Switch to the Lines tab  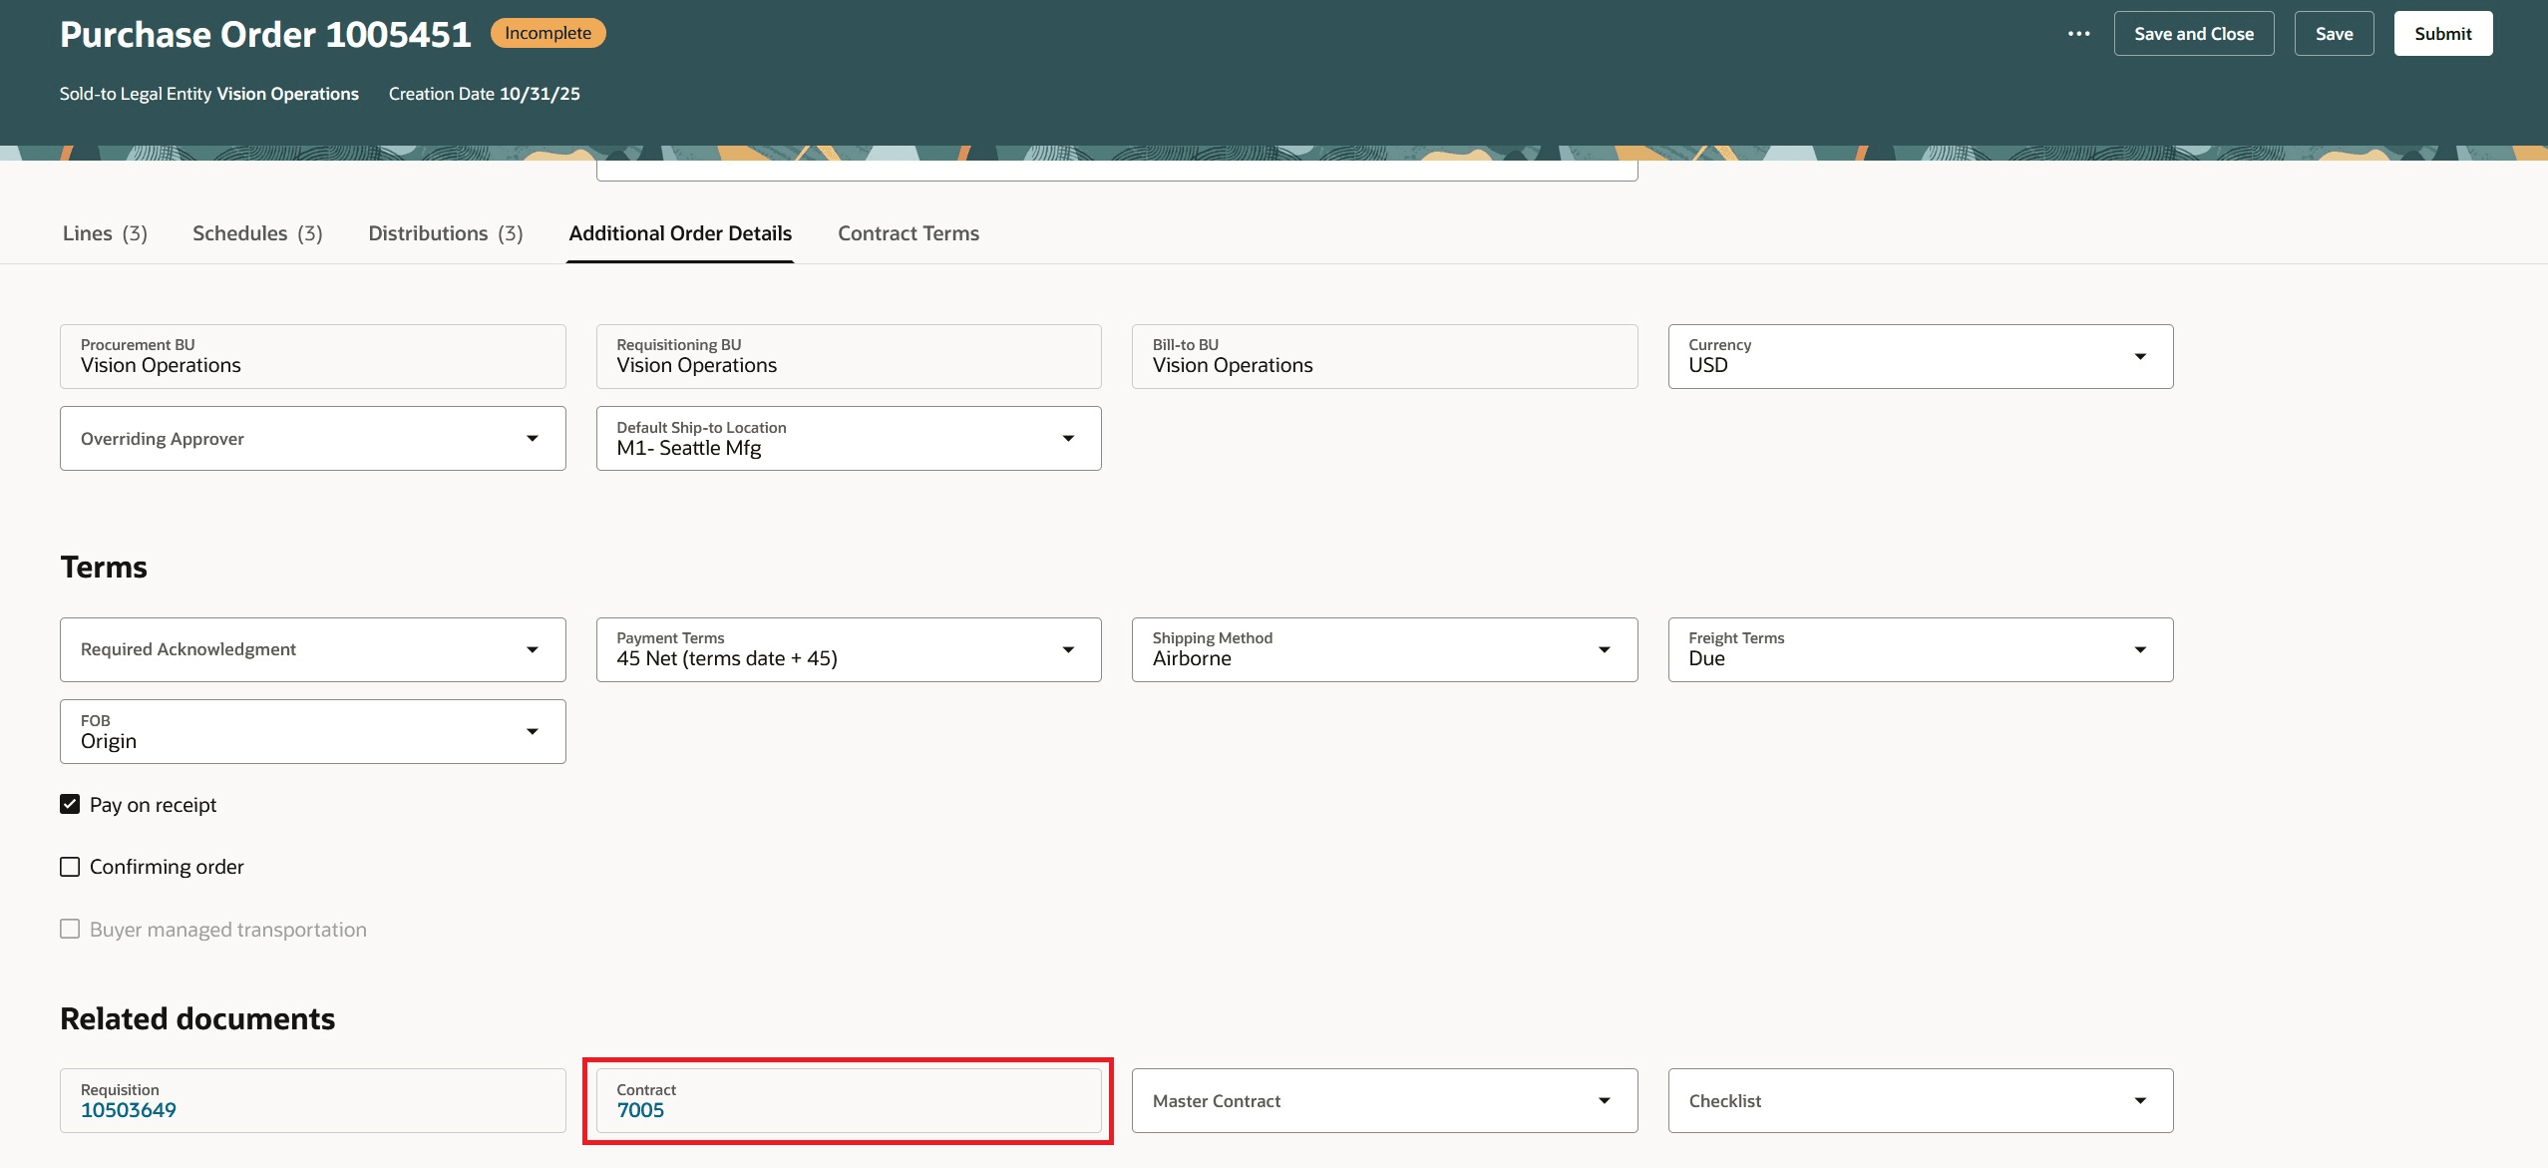(x=104, y=233)
